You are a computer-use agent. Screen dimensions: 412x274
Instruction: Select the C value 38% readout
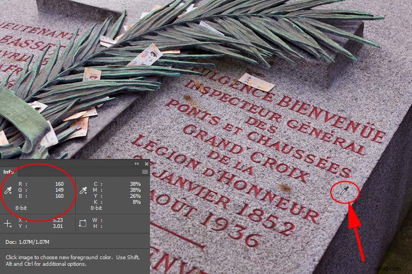click(135, 184)
